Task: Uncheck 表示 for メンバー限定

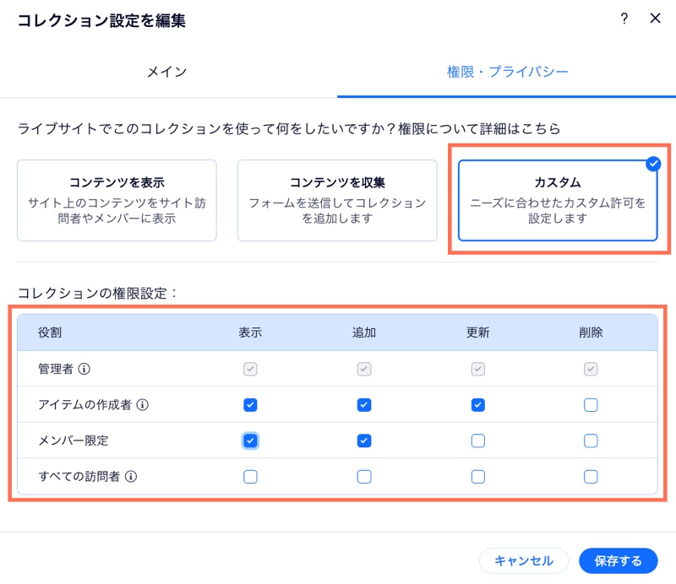Action: pyautogui.click(x=250, y=441)
